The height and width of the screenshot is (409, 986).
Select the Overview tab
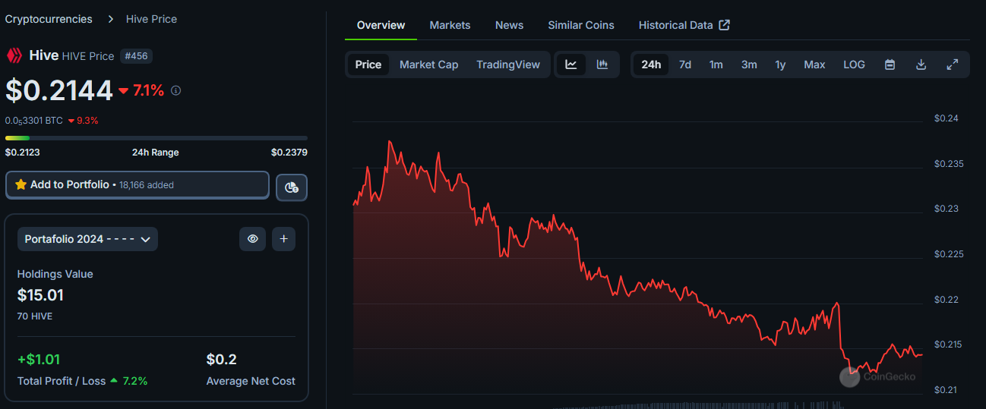tap(381, 25)
